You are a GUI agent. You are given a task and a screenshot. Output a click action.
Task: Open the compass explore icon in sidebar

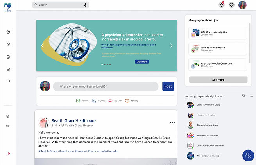click(8, 32)
